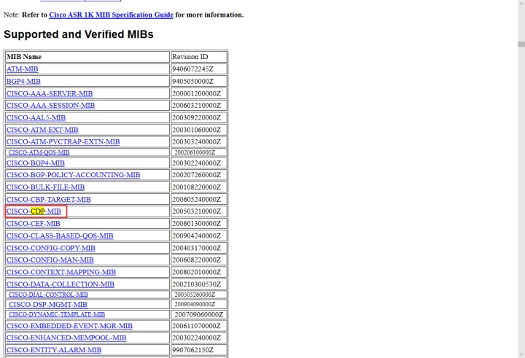This screenshot has width=525, height=358.
Task: Click the revision ID 200709060000Z
Action: point(199,314)
